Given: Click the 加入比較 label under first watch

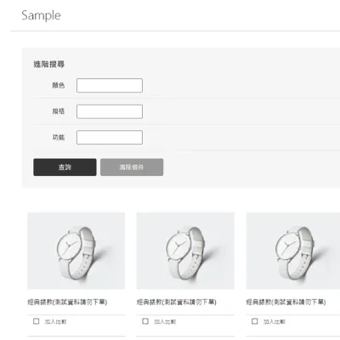Looking at the screenshot, I should 55,322.
